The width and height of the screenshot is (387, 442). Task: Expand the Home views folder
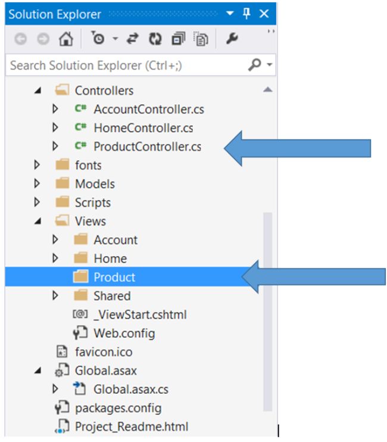55,258
